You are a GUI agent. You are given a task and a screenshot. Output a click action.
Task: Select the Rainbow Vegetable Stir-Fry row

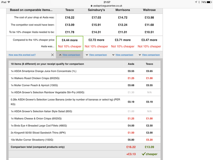84,92
